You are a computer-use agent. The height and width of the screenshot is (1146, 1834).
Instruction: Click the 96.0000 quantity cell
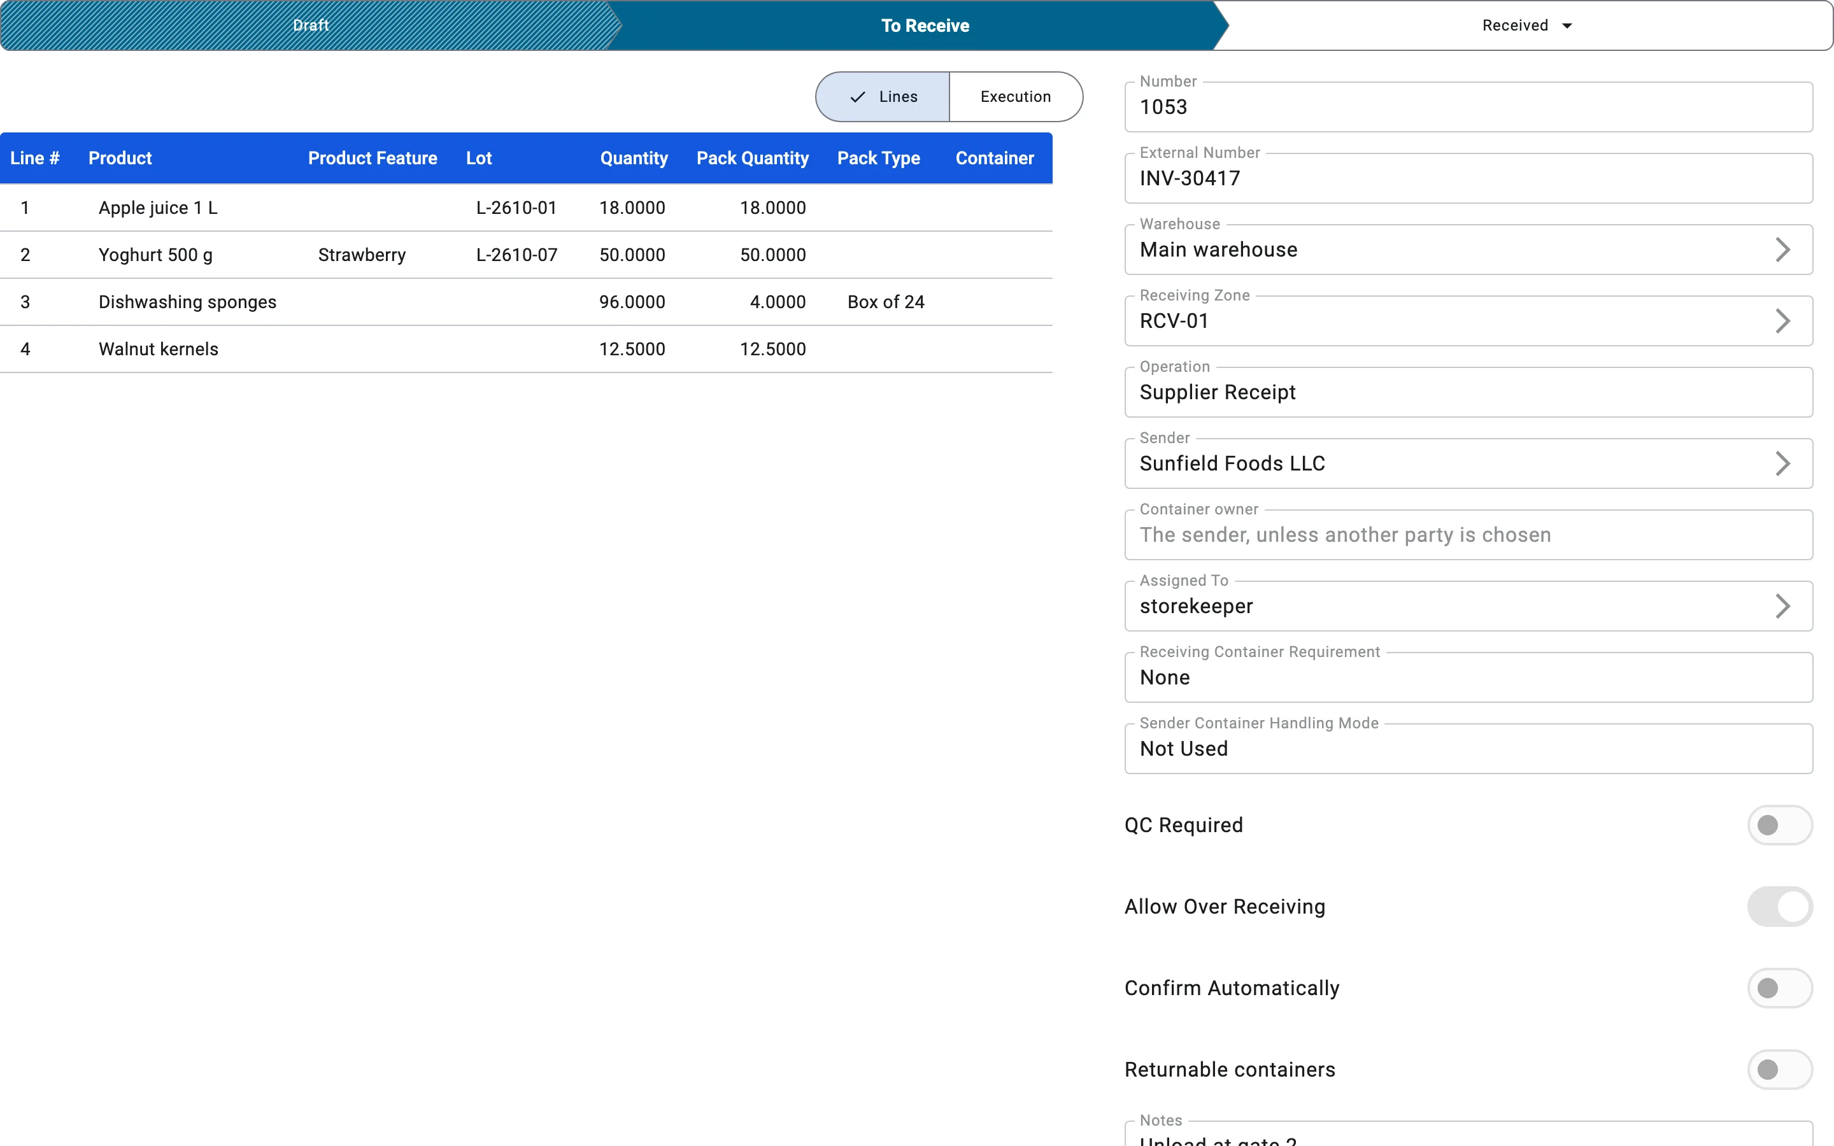[x=632, y=302]
